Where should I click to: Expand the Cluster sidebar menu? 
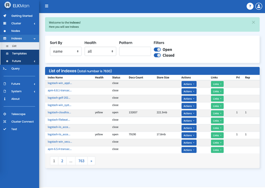pos(20,23)
